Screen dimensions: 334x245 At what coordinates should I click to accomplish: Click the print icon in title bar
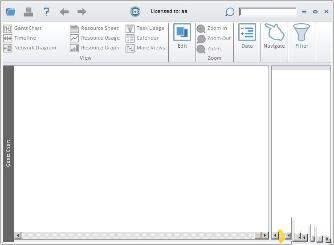(x=29, y=12)
